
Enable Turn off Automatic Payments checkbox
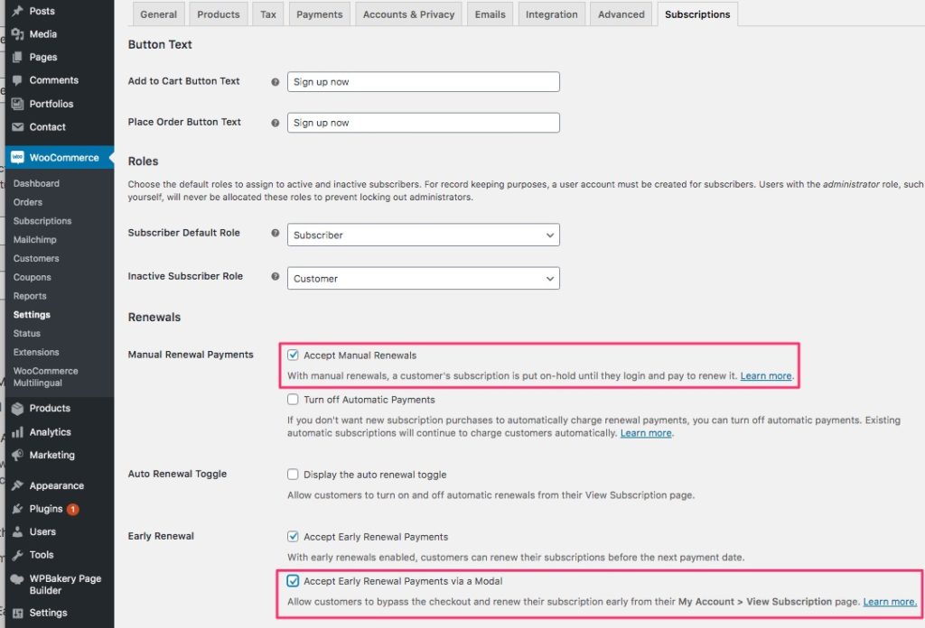coord(293,399)
